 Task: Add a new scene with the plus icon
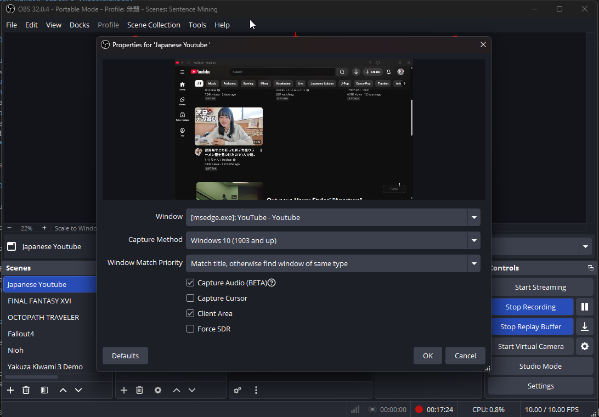click(x=10, y=390)
